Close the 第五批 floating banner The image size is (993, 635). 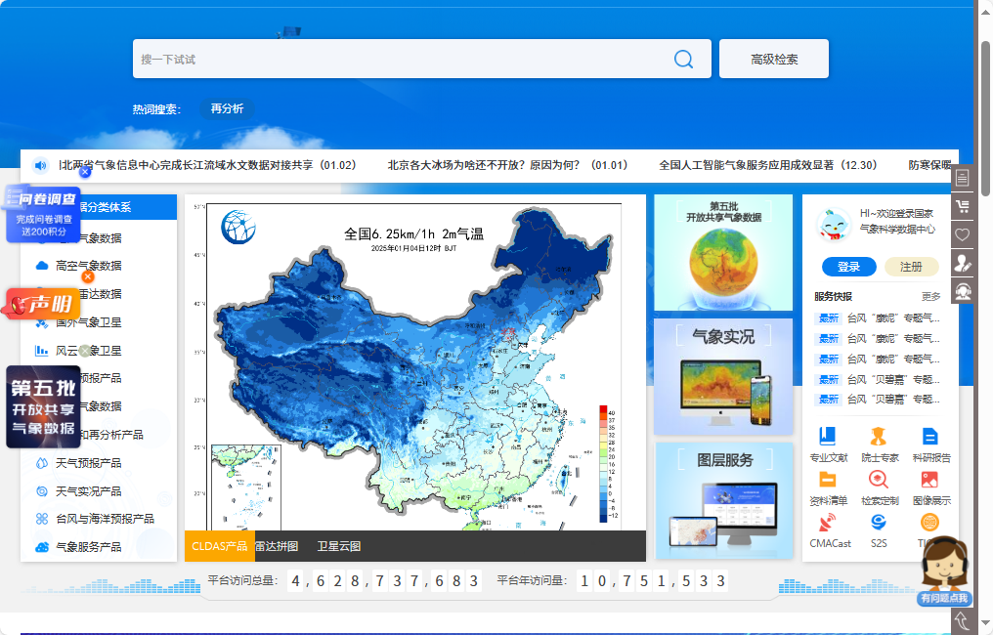85,352
